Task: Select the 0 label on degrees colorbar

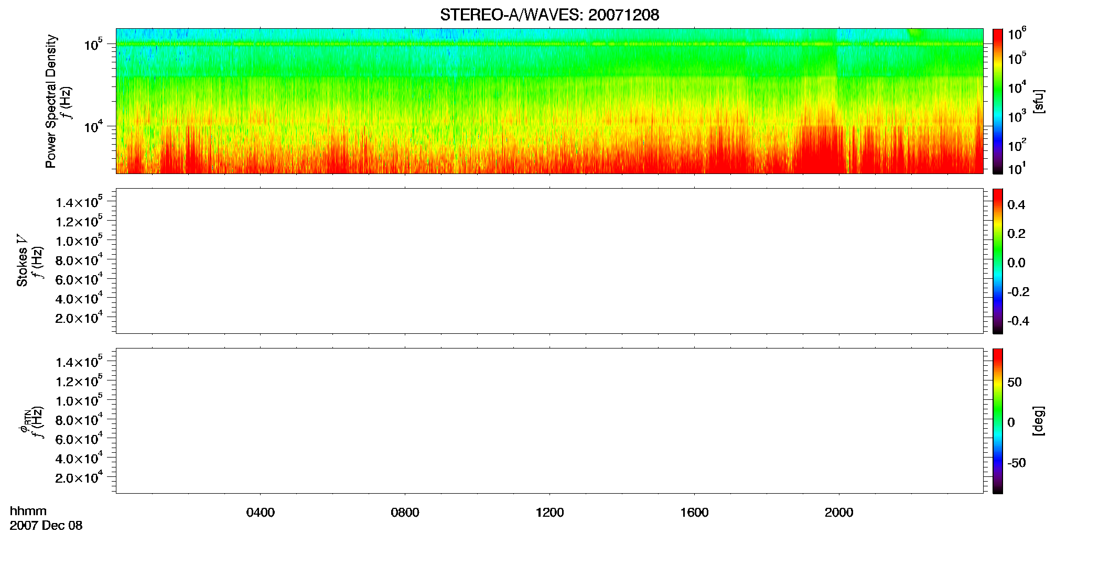Action: (x=1011, y=422)
